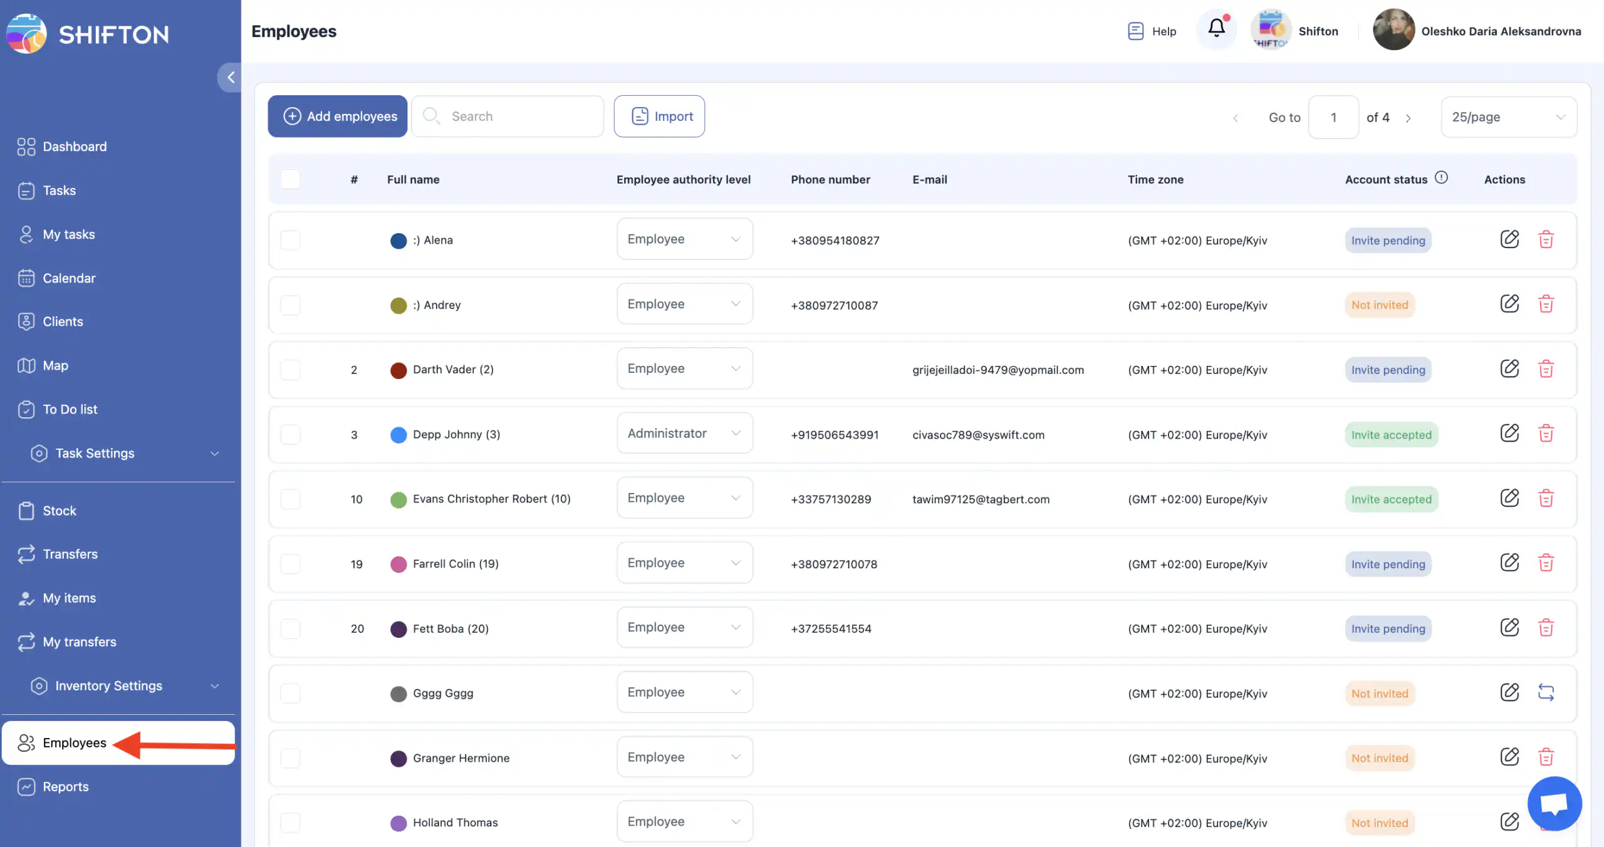Collapse the sidebar with arrow button
Screen dimensions: 1604x847
[x=231, y=77]
